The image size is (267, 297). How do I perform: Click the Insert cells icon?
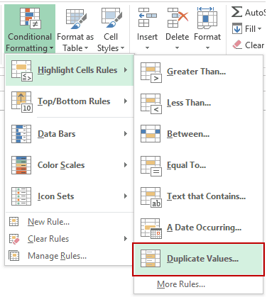(147, 18)
